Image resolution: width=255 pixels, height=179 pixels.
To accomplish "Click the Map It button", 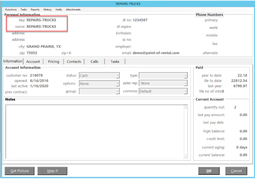I will [x=53, y=171].
